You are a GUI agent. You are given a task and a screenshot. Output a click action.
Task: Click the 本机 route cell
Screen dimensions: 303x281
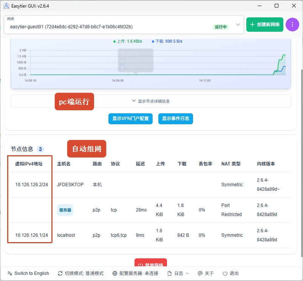click(97, 185)
